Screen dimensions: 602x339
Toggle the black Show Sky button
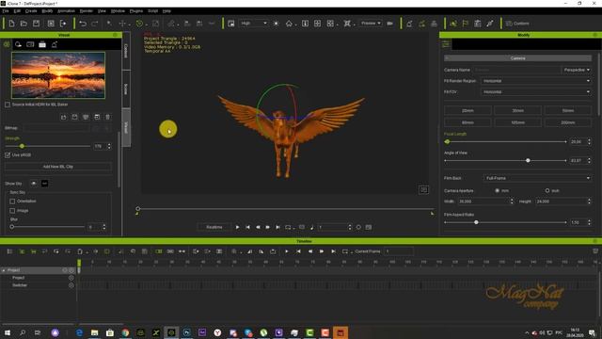tap(44, 184)
